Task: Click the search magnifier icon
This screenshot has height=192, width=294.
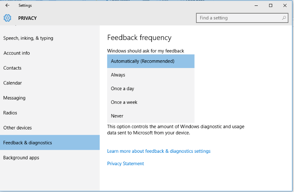Action: coord(284,18)
